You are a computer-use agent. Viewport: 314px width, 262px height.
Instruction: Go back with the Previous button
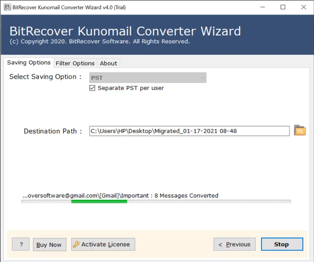234,244
